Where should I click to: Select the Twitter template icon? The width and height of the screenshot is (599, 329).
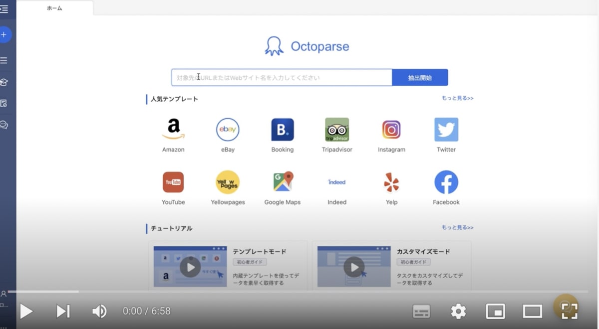click(x=446, y=130)
